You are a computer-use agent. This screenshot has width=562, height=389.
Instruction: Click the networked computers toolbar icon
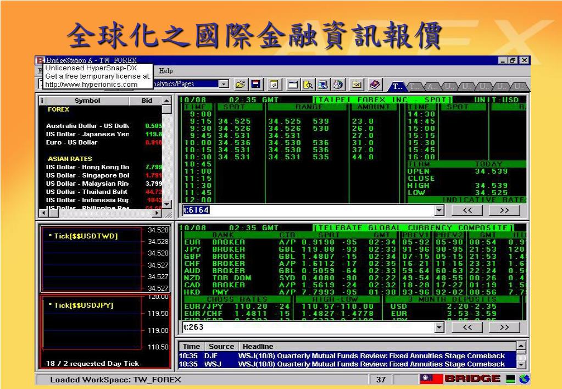tap(322, 85)
